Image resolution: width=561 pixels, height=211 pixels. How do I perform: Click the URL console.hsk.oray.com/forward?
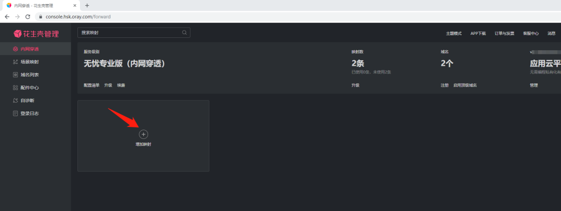[78, 17]
